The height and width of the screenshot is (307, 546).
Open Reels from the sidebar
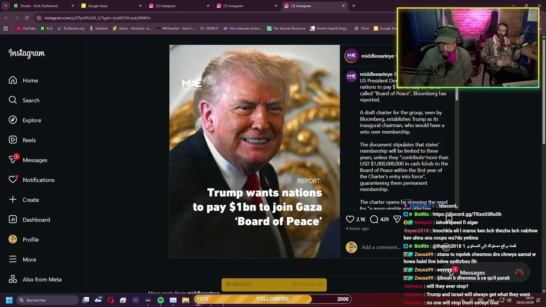point(23,140)
